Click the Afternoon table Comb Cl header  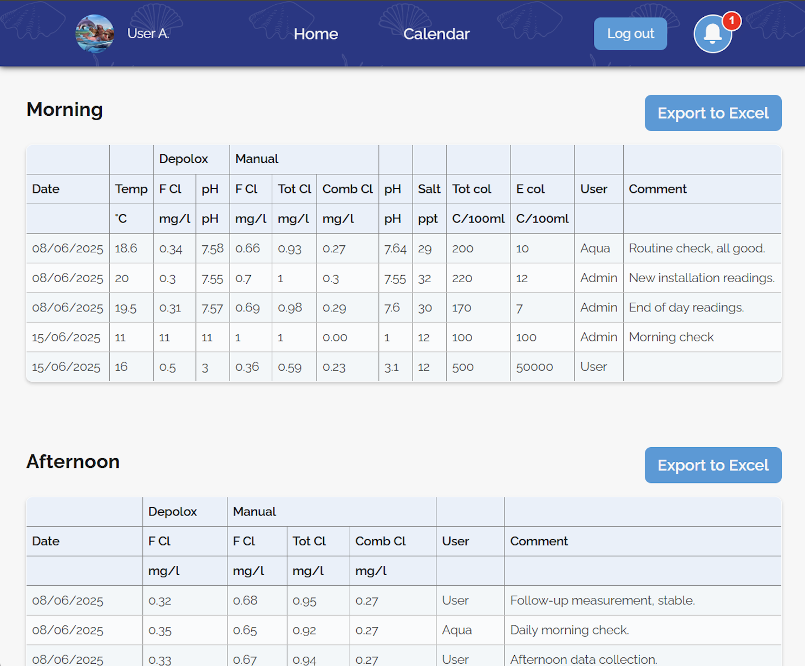pos(380,541)
